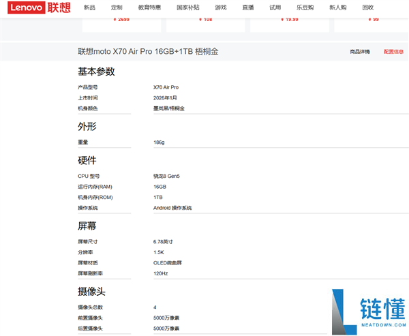Switch to the 配置信息 tab

[393, 52]
